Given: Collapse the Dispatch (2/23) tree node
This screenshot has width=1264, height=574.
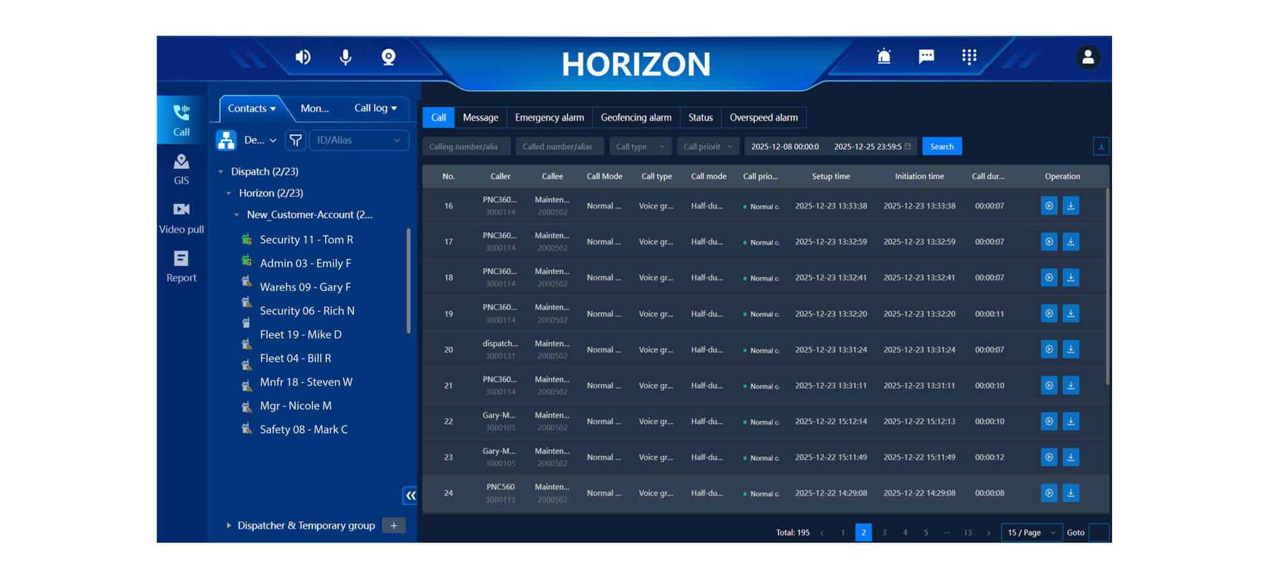Looking at the screenshot, I should (x=221, y=172).
